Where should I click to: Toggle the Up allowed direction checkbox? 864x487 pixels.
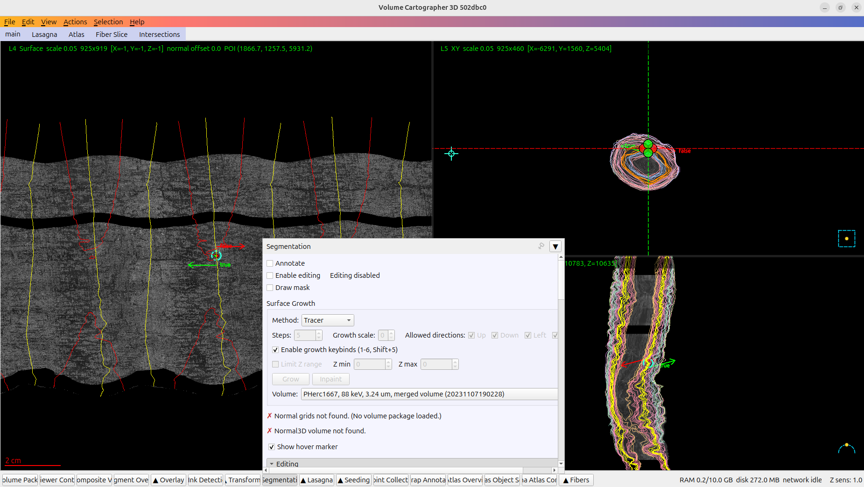(x=471, y=335)
